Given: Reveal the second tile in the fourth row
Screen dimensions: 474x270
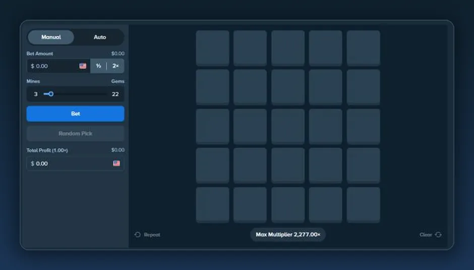Looking at the screenshot, I should (250, 166).
